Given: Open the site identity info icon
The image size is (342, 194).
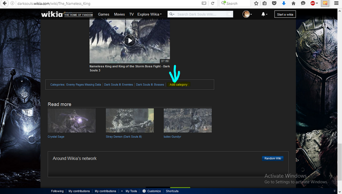Looking at the screenshot, I should coord(13,3).
